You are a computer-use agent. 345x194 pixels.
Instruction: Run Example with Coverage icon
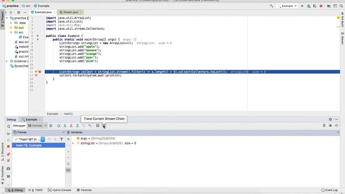(315, 6)
